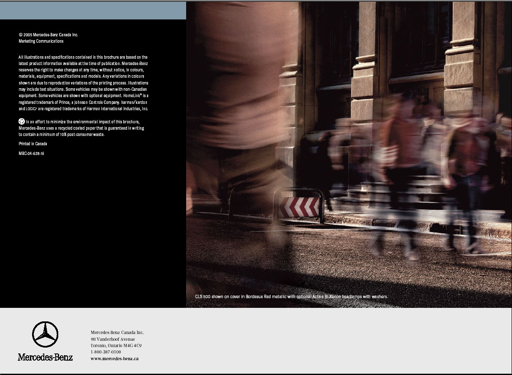Click the 'Marketing Communications' text

(41, 41)
